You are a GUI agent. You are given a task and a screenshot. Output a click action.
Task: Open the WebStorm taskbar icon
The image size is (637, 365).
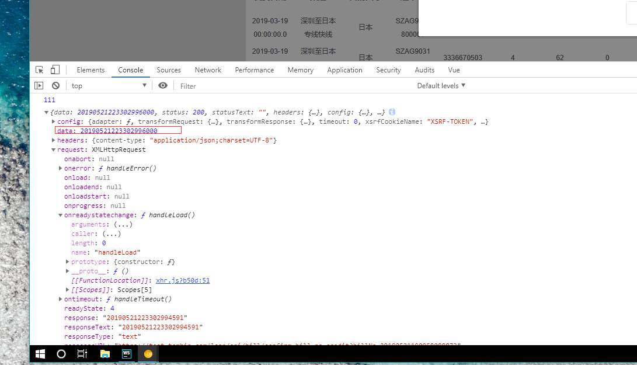(x=126, y=354)
